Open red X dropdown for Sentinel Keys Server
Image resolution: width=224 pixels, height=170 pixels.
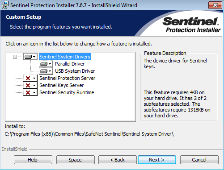[x=30, y=85]
